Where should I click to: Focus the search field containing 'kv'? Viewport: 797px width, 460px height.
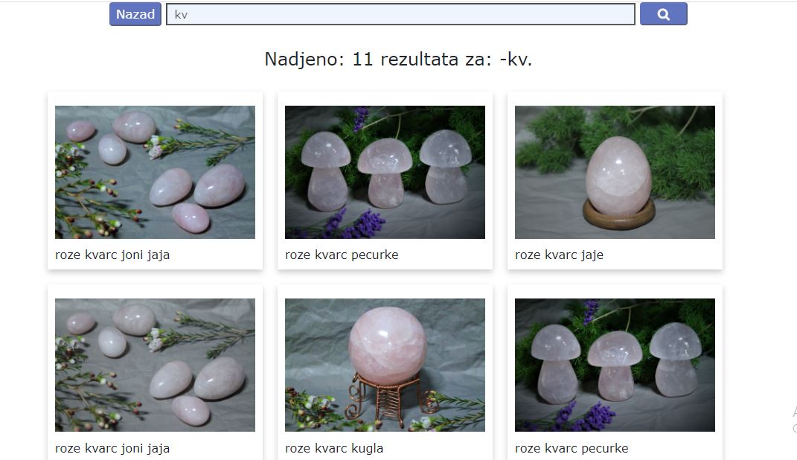pyautogui.click(x=400, y=14)
